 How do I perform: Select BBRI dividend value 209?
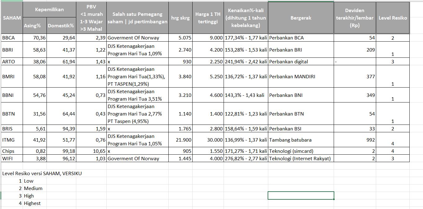click(x=355, y=50)
